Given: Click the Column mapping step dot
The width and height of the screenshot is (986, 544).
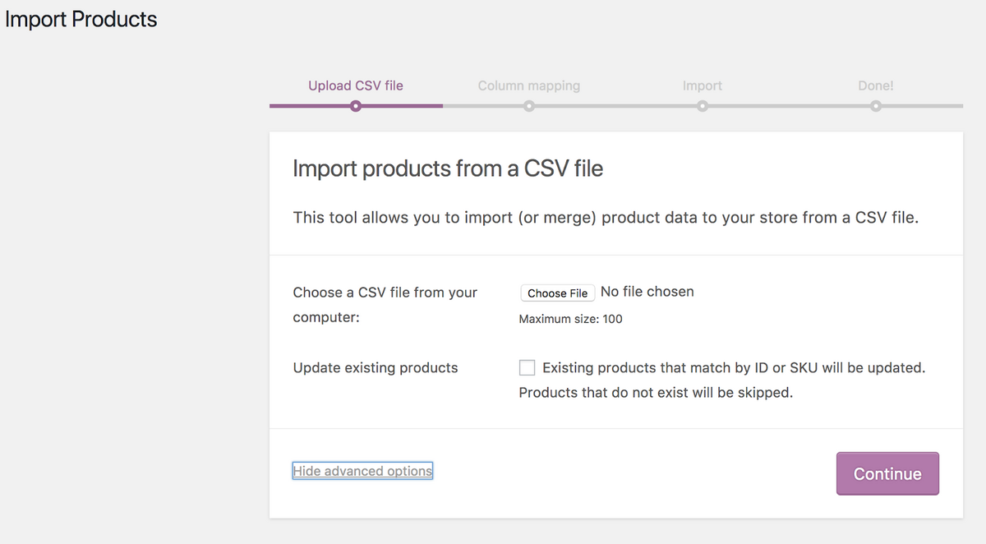Looking at the screenshot, I should tap(529, 106).
